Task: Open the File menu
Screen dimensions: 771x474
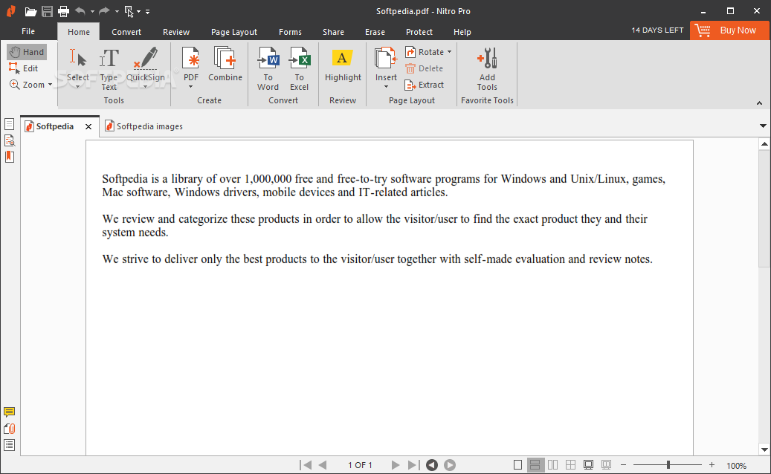Action: pyautogui.click(x=28, y=31)
